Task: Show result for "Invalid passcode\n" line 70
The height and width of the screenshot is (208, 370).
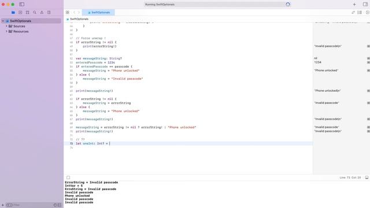Action: 368,131
